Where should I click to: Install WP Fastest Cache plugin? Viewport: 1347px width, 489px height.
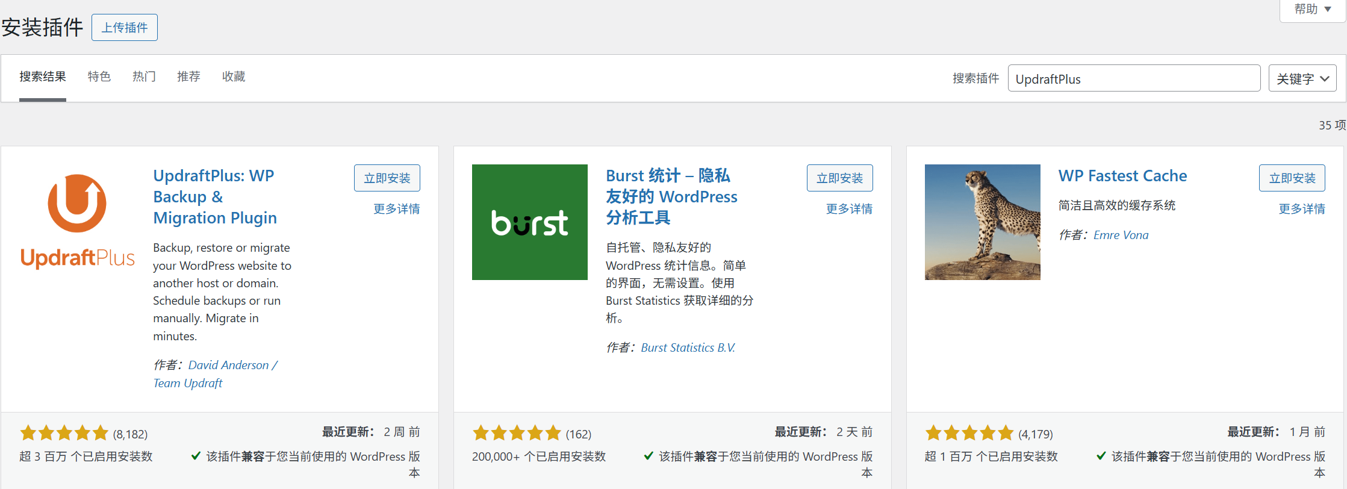[x=1292, y=178]
